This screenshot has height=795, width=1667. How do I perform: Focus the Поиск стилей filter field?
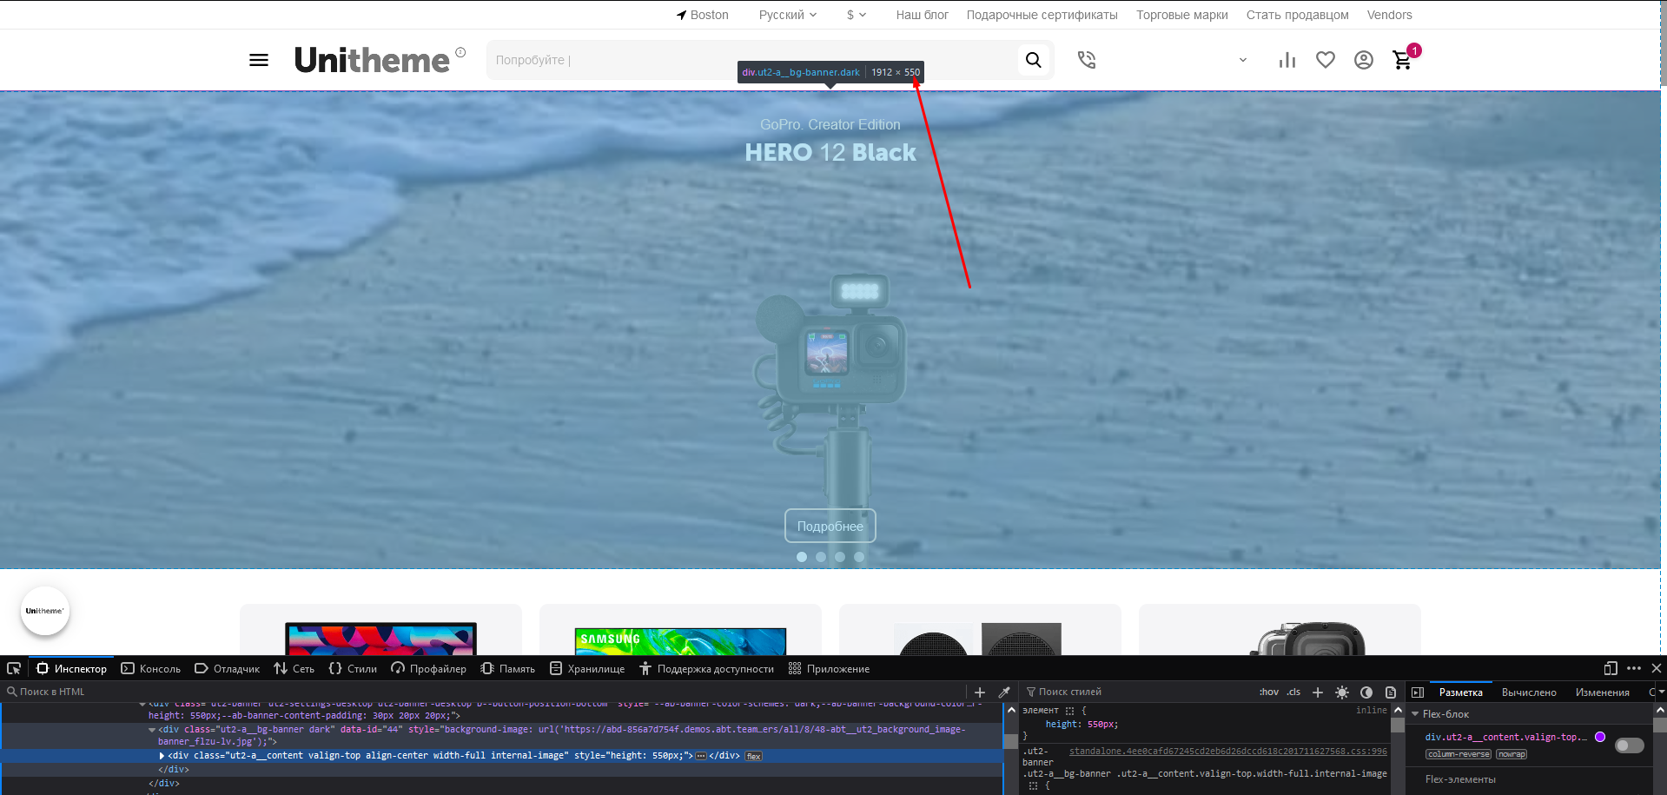[x=1138, y=692]
